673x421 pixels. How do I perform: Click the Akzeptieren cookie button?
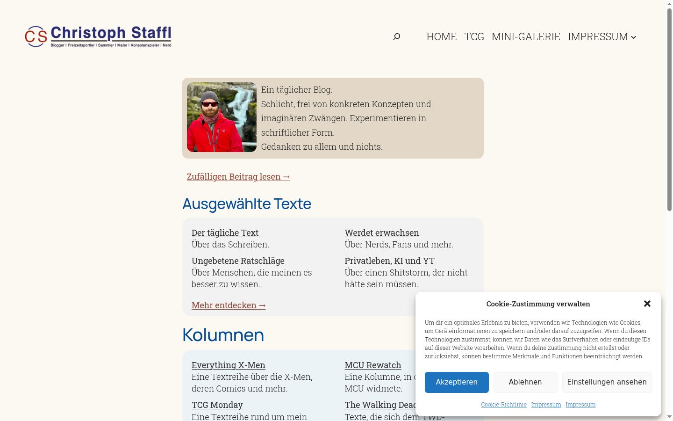(457, 382)
